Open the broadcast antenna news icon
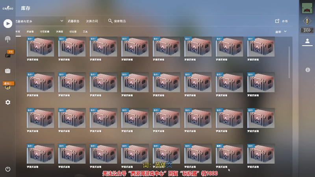The image size is (315, 177). [x=7, y=39]
